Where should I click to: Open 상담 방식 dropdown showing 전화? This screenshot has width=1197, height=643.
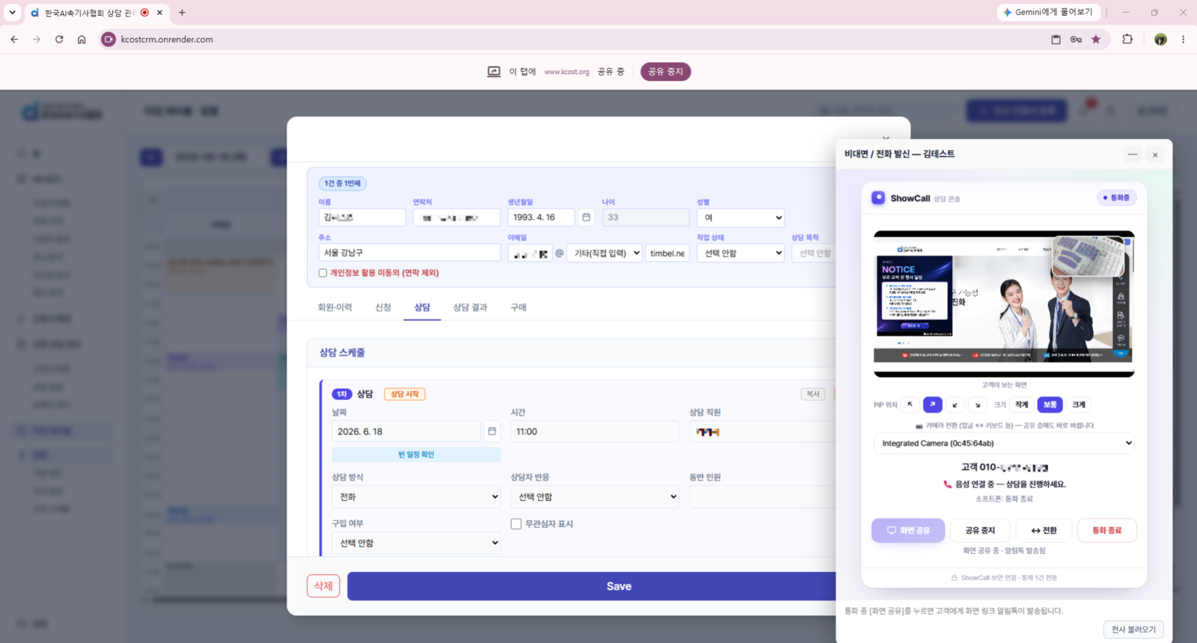[x=416, y=496]
